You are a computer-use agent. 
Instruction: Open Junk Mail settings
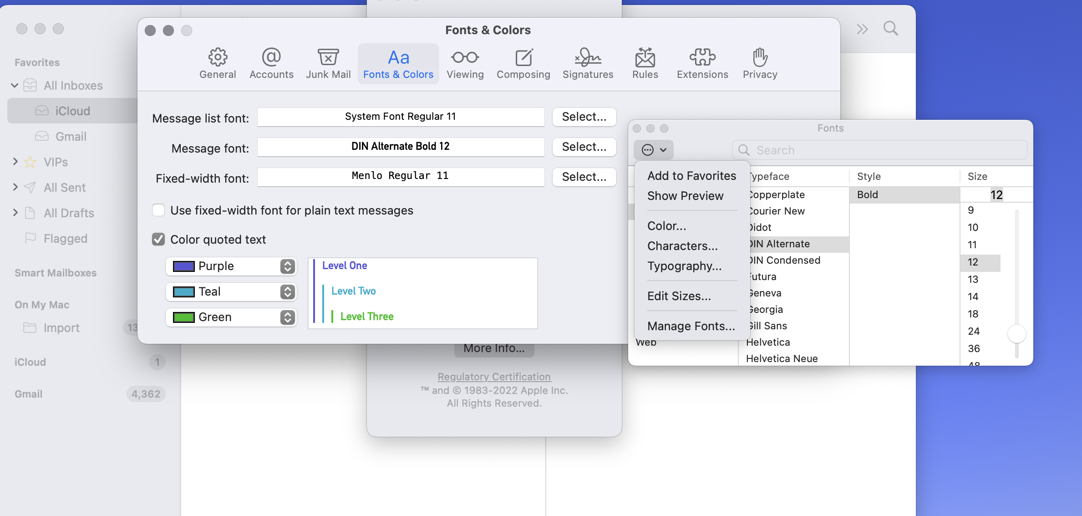pos(328,63)
